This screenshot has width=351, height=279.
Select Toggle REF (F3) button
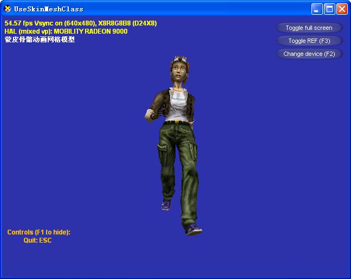tap(309, 41)
